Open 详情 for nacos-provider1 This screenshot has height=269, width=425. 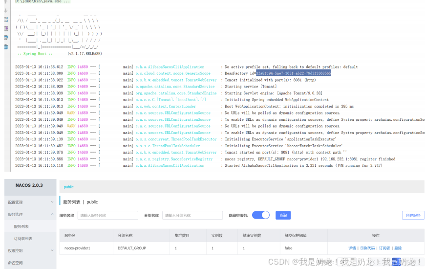pyautogui.click(x=352, y=248)
